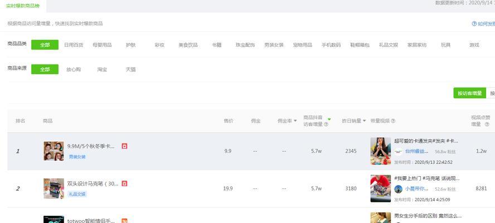Screen dimensions: 495x223
Task: Click the price 19.9 in rank 2 row
Action: (x=228, y=188)
